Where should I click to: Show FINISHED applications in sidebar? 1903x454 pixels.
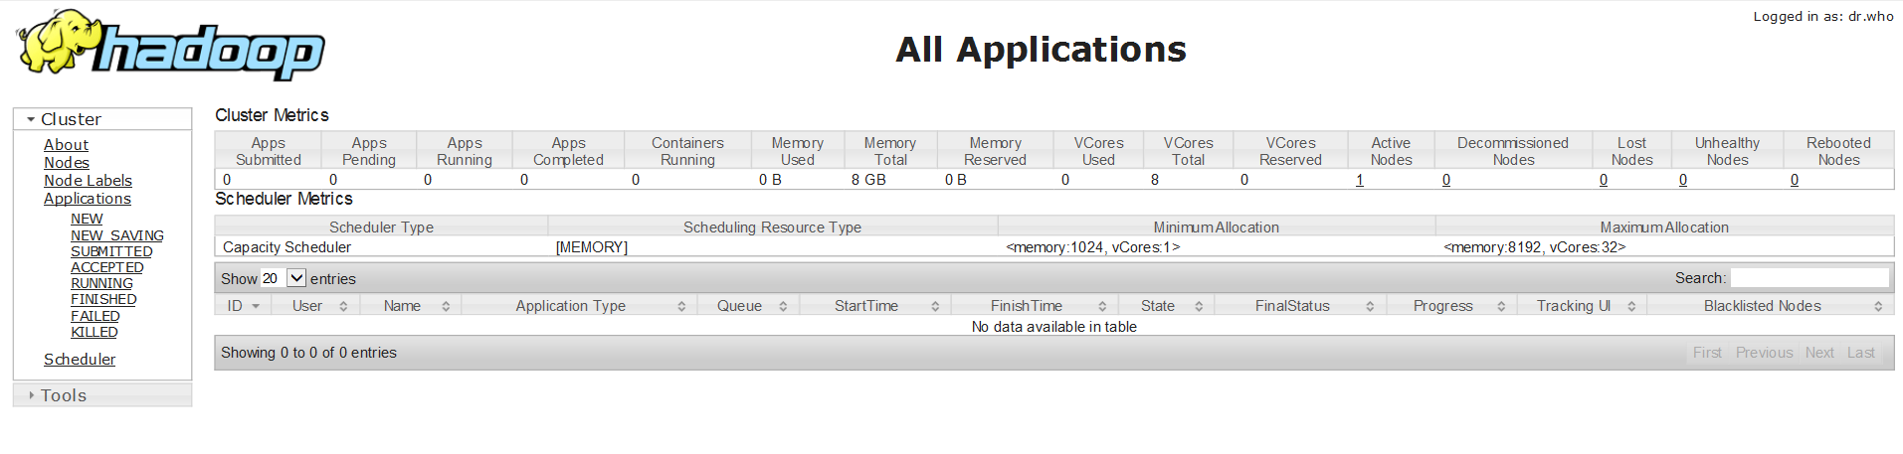coord(103,299)
